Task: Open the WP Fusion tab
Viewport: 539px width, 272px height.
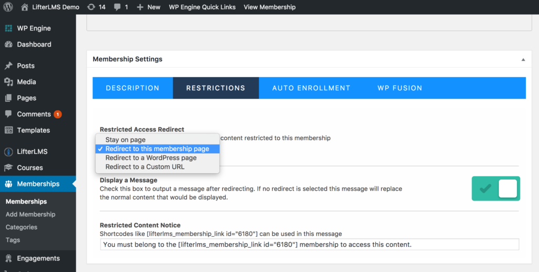Action: [x=400, y=88]
